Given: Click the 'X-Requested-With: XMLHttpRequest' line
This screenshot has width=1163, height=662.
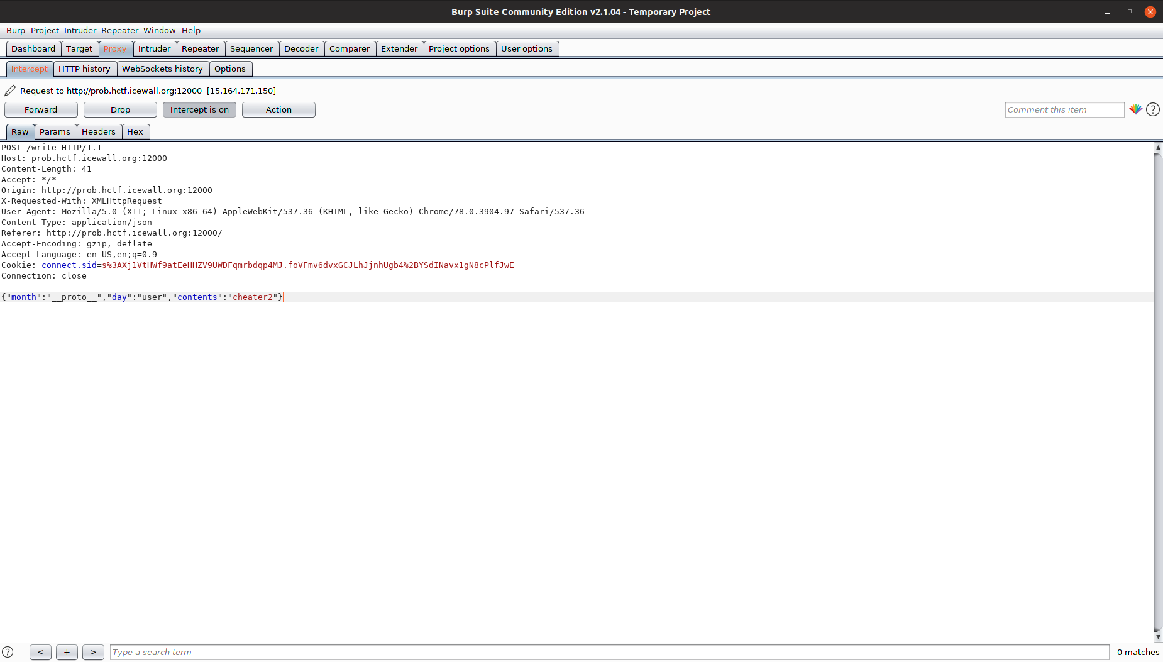Looking at the screenshot, I should coord(82,201).
